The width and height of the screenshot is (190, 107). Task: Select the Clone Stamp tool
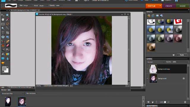3,45
